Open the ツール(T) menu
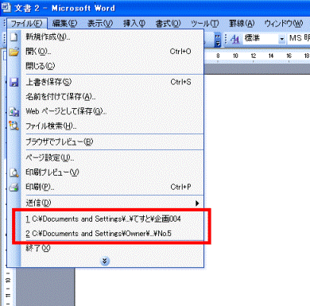This screenshot has height=306, width=310. click(x=205, y=23)
